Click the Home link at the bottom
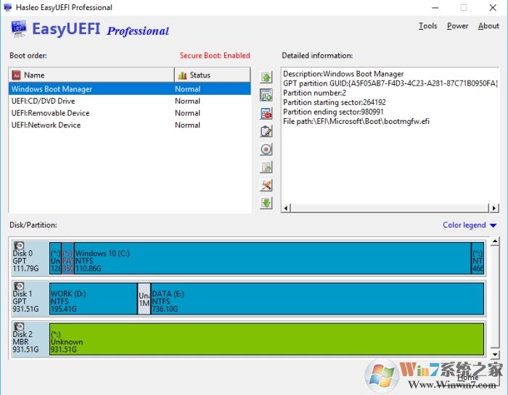Image resolution: width=508 pixels, height=395 pixels. point(467,377)
